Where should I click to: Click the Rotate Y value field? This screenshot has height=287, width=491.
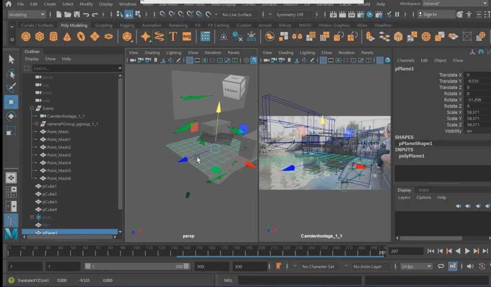coord(477,100)
